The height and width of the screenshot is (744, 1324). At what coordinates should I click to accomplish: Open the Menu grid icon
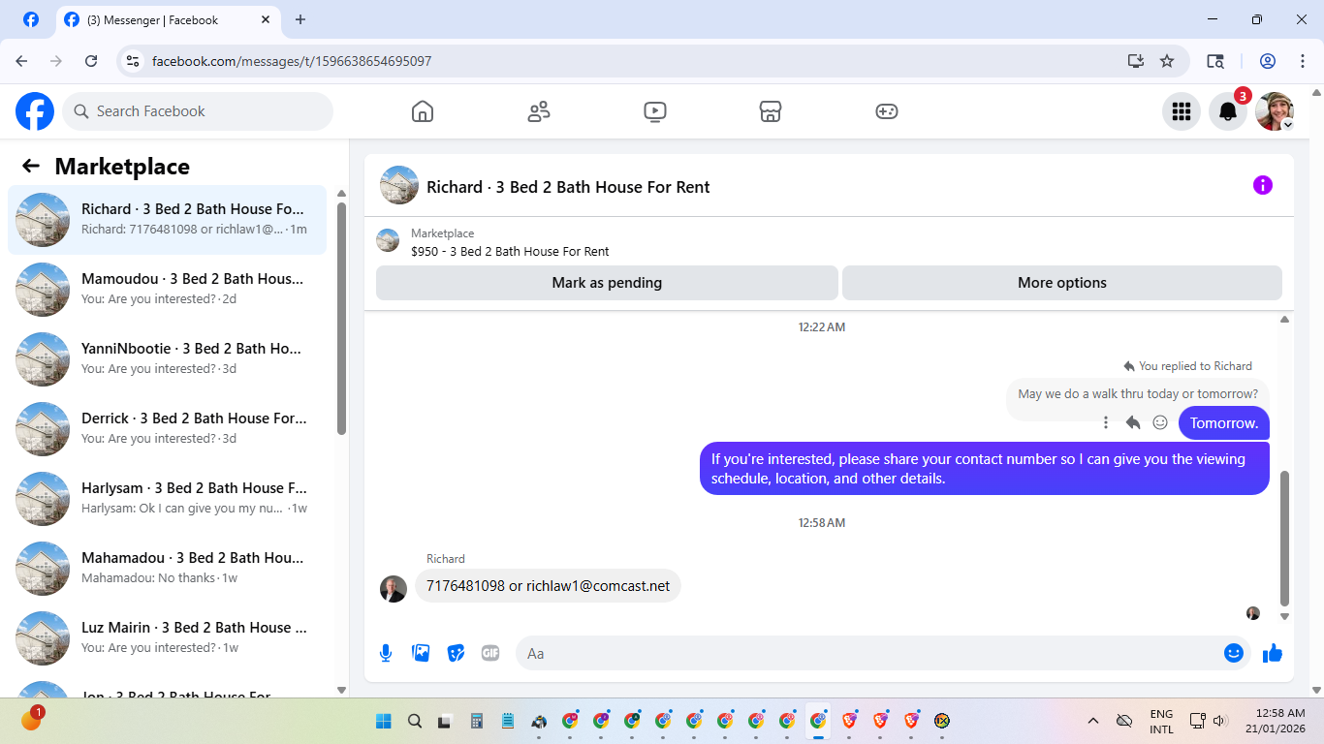tap(1182, 111)
